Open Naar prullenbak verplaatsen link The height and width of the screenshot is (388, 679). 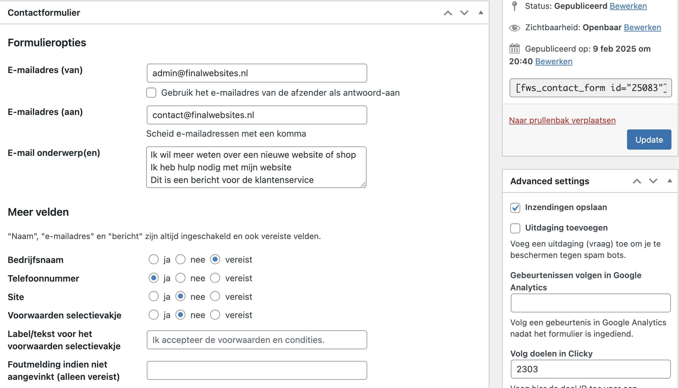click(x=562, y=120)
